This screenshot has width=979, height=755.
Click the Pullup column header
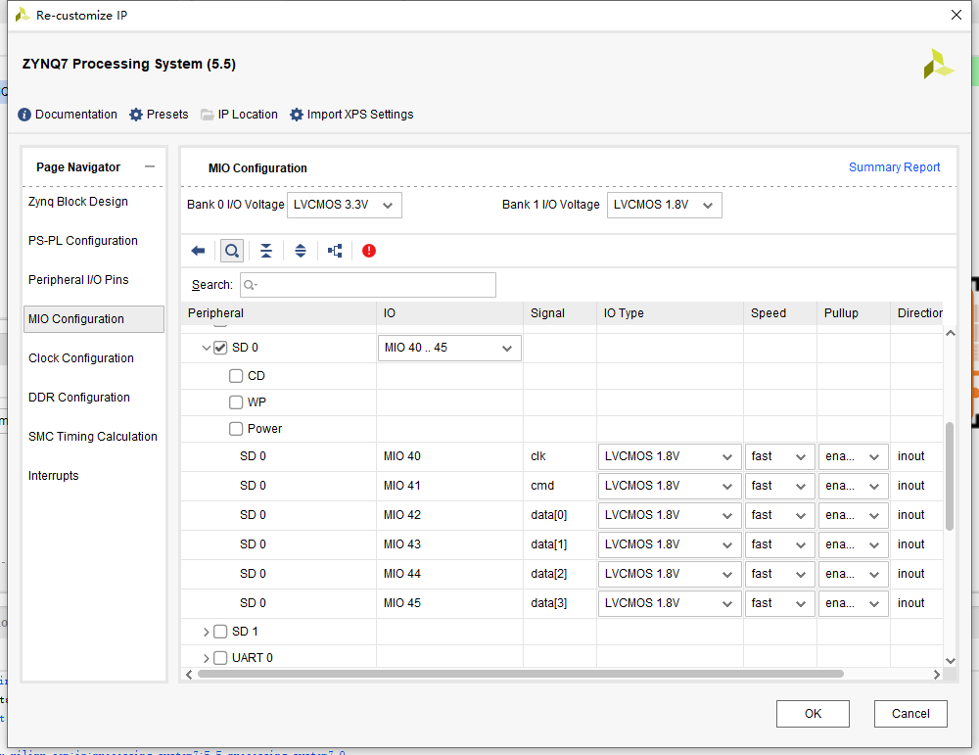click(x=854, y=313)
